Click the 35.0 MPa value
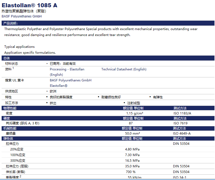Screen dimensions: 215x180 (x=132, y=166)
